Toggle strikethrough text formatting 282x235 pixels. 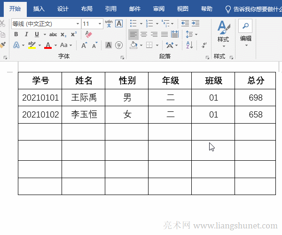tap(53, 34)
